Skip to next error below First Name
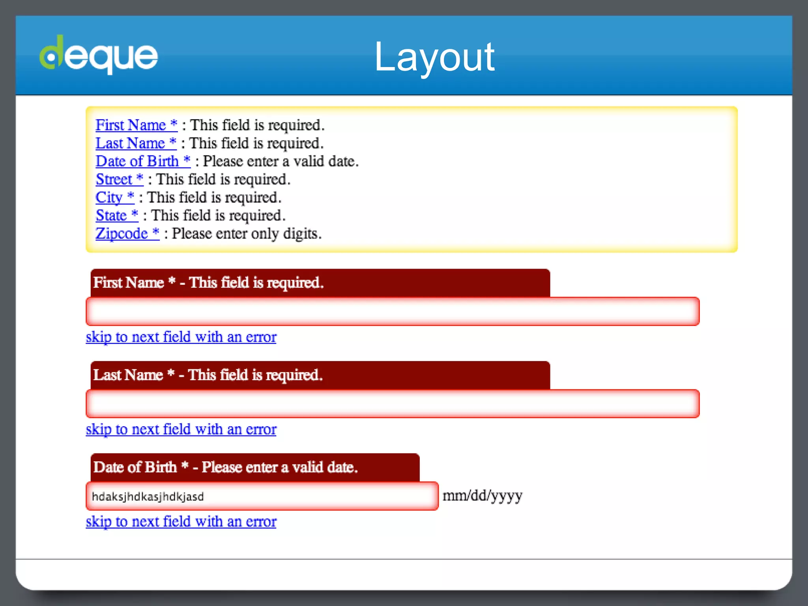Image resolution: width=808 pixels, height=606 pixels. [181, 337]
